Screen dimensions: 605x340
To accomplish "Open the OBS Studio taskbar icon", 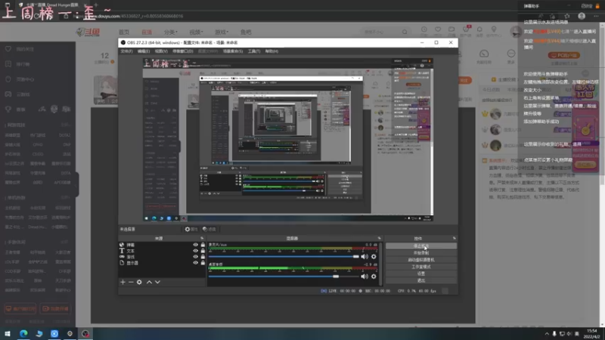I will pyautogui.click(x=85, y=334).
